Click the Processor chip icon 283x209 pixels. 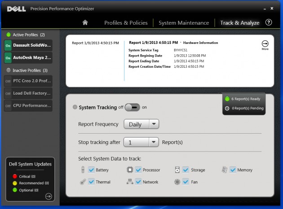coord(130,170)
